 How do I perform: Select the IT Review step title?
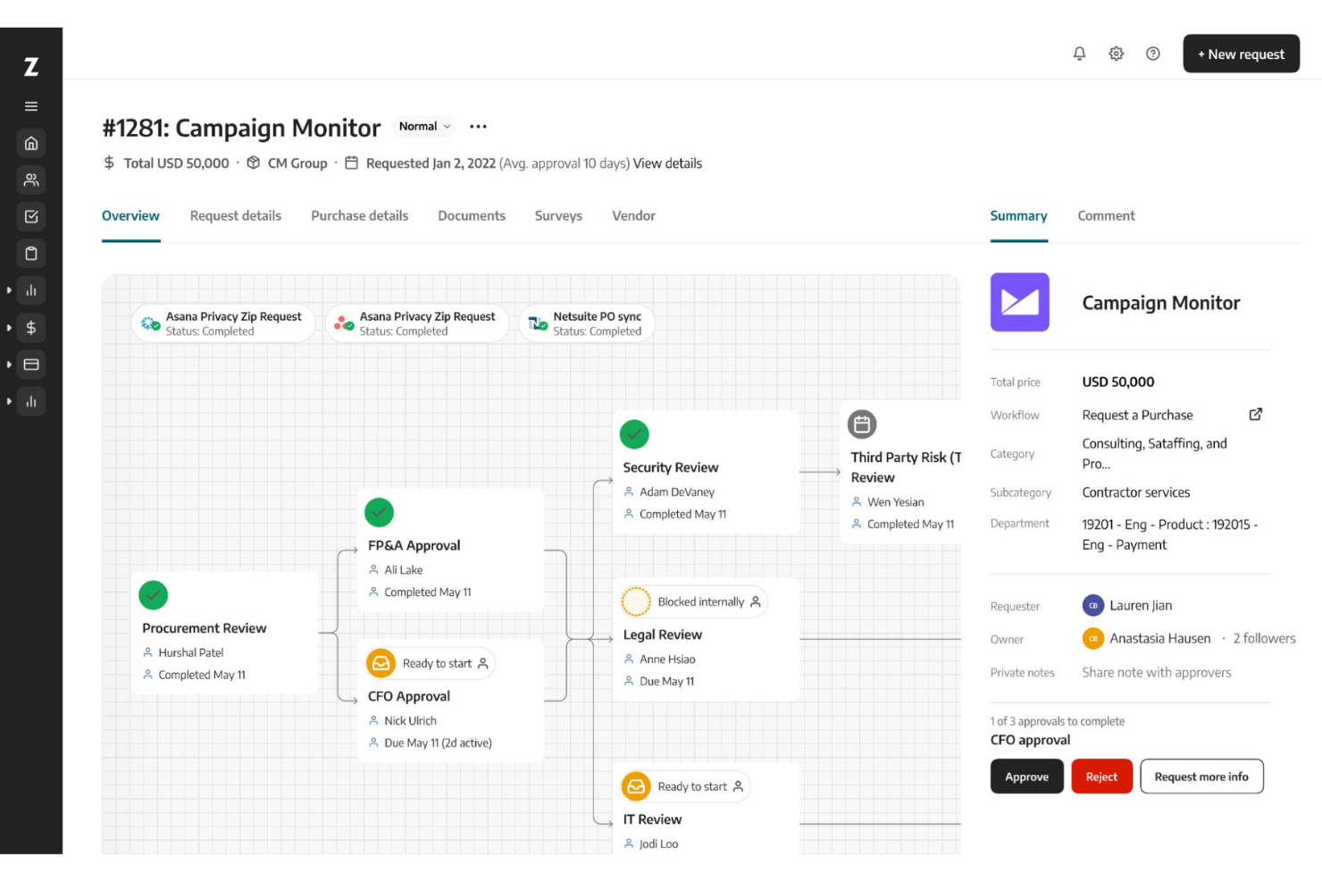pyautogui.click(x=652, y=819)
